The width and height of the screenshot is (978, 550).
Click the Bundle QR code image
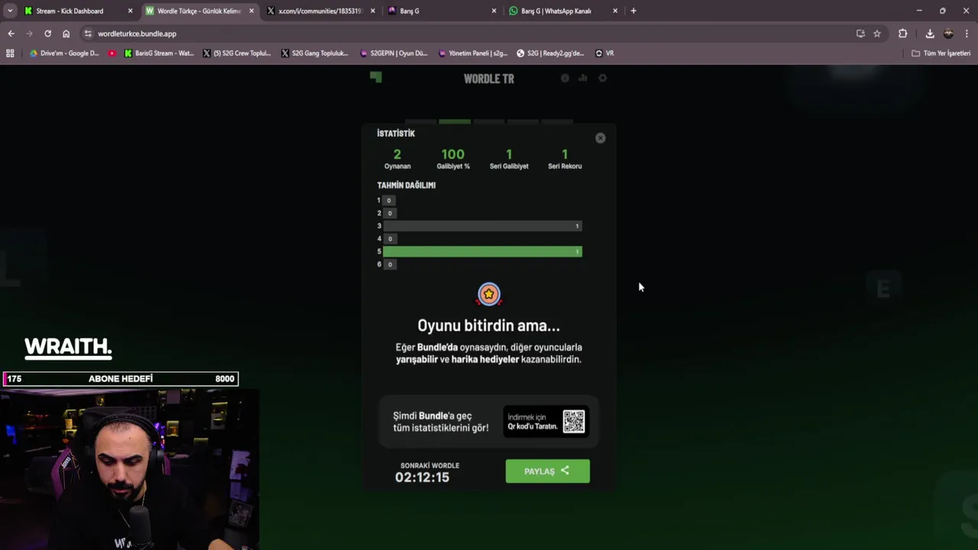click(x=574, y=421)
